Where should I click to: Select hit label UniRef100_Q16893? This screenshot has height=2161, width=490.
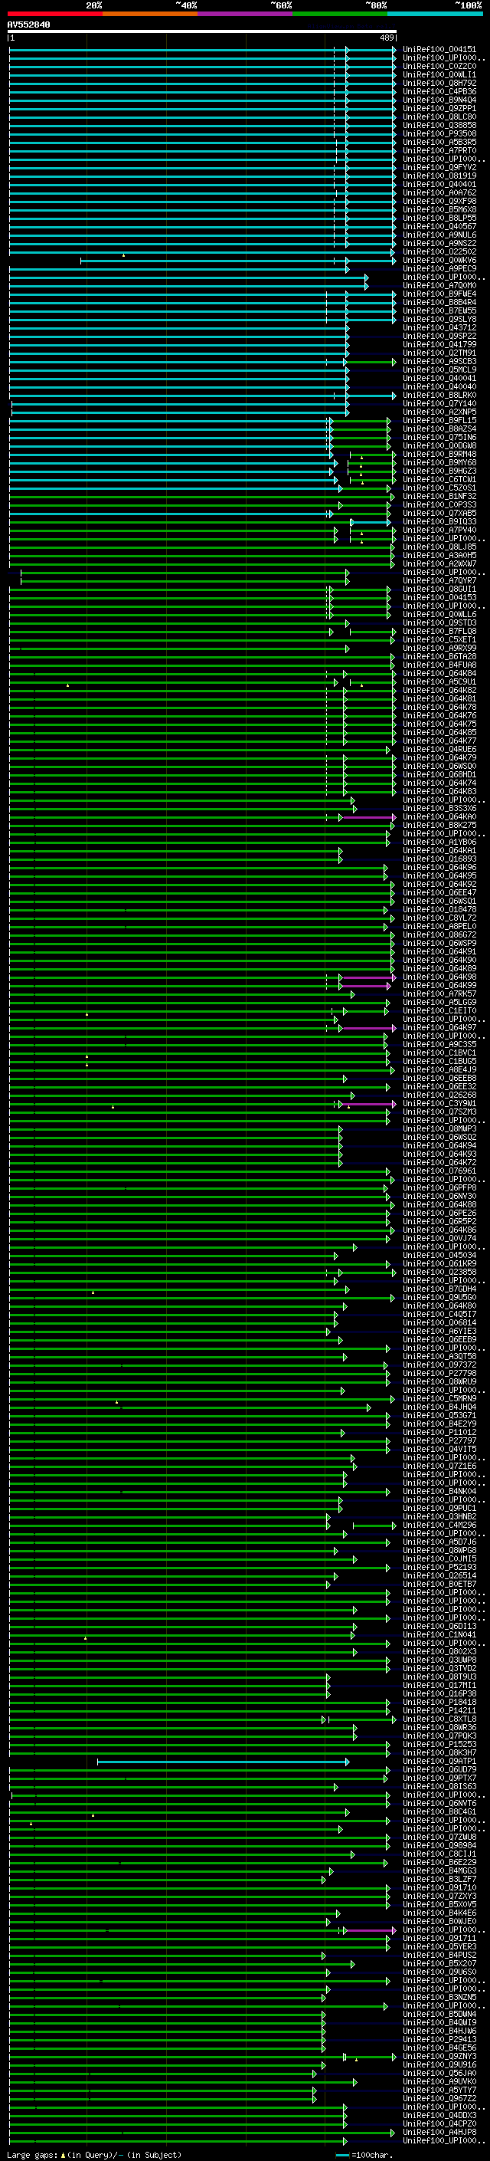point(439,859)
